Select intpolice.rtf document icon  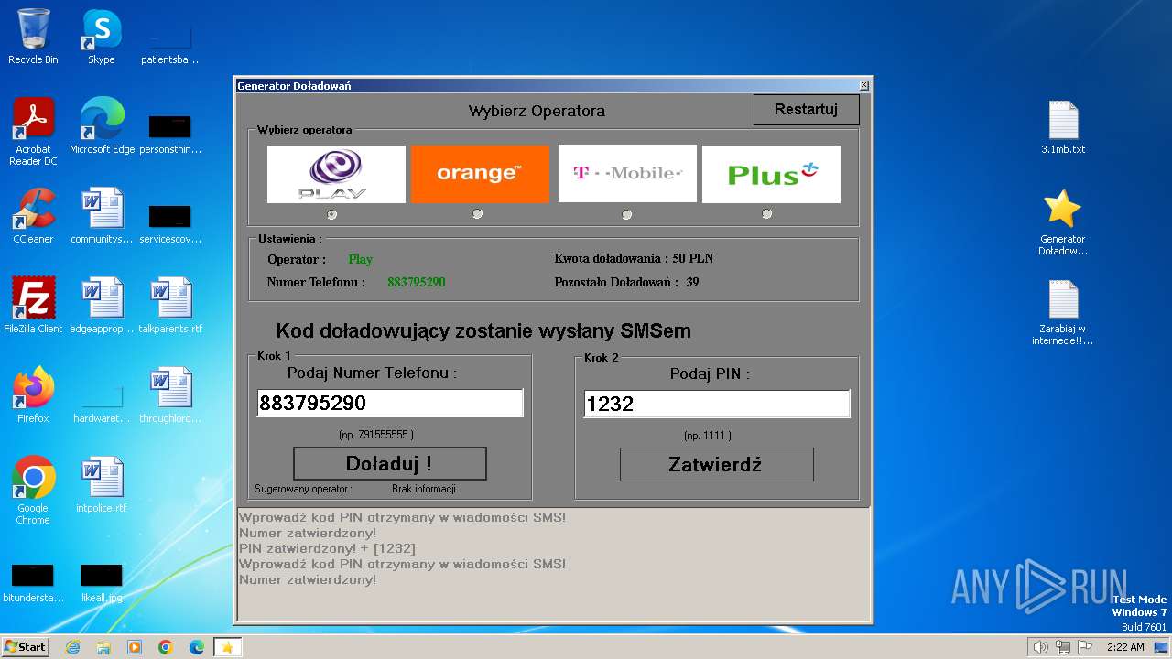tap(102, 485)
